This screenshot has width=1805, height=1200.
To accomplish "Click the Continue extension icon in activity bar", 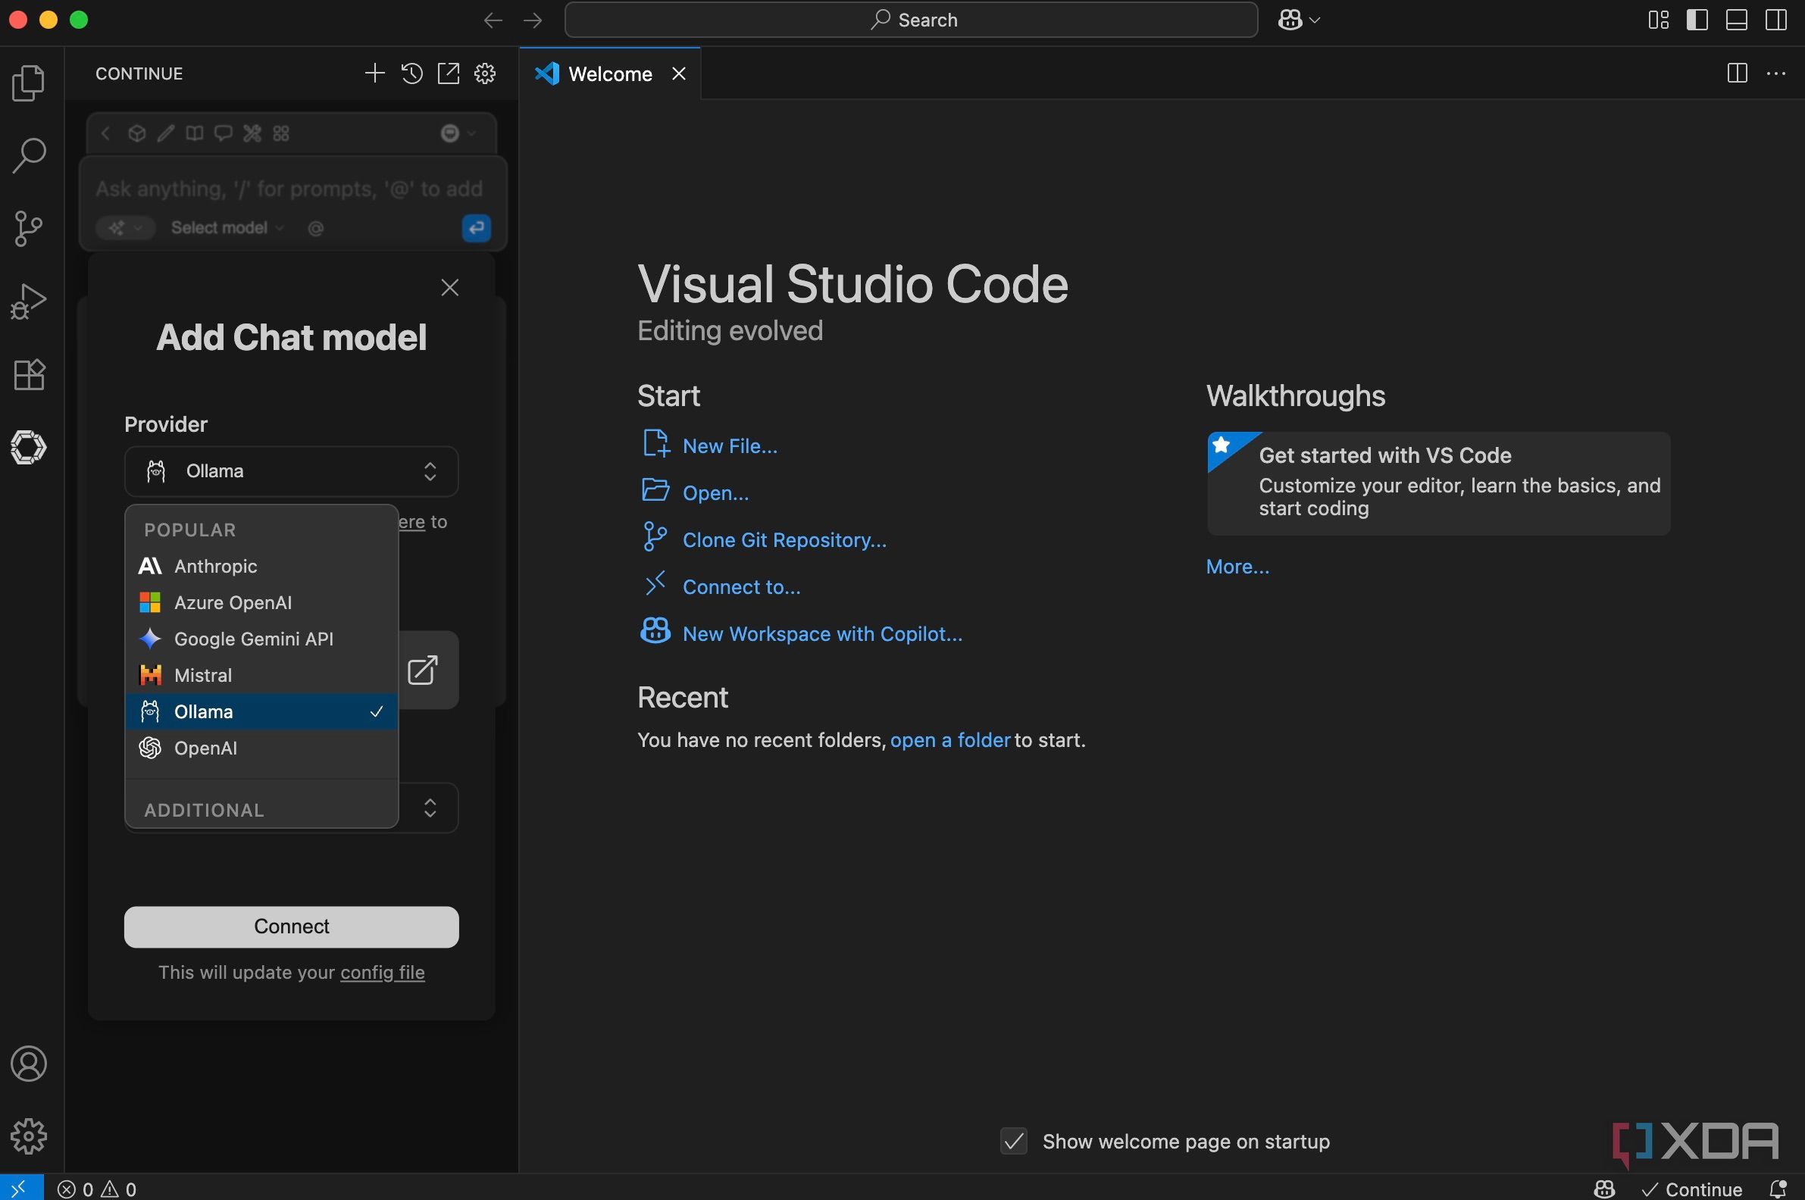I will point(29,447).
